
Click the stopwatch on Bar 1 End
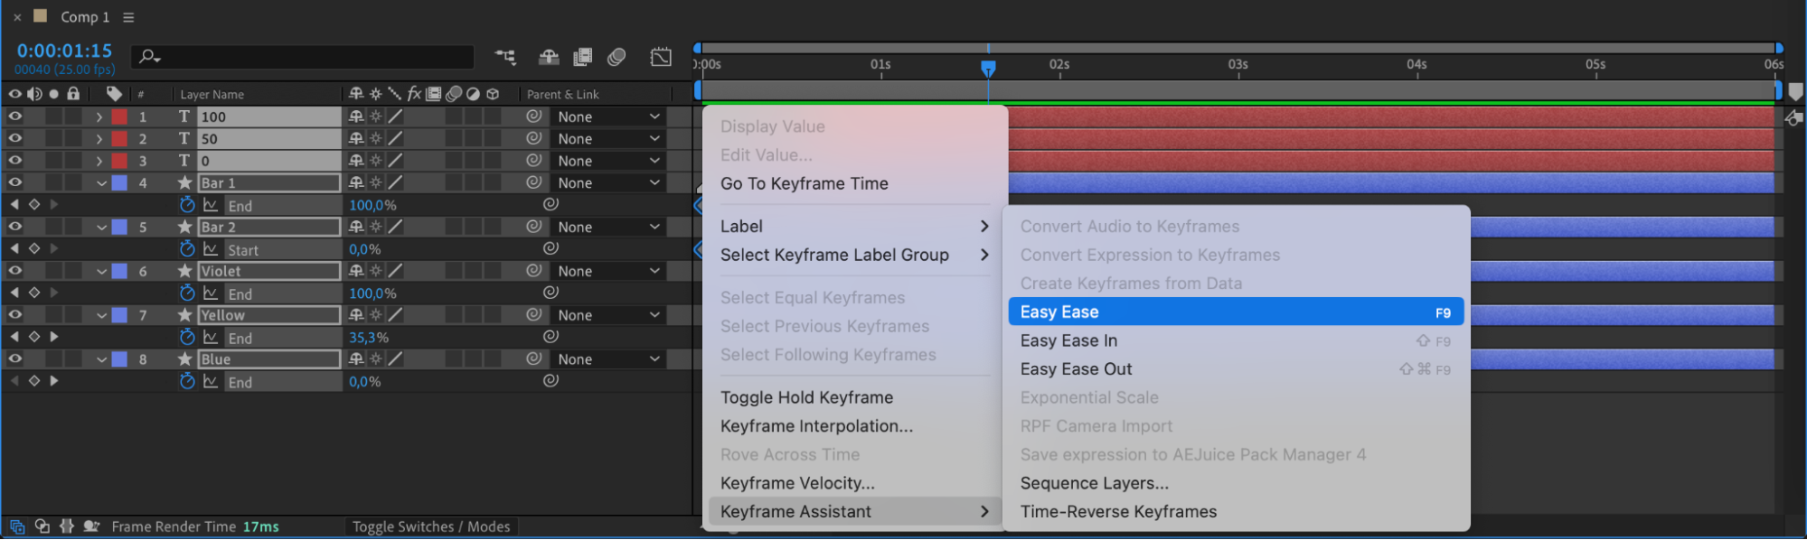point(187,205)
